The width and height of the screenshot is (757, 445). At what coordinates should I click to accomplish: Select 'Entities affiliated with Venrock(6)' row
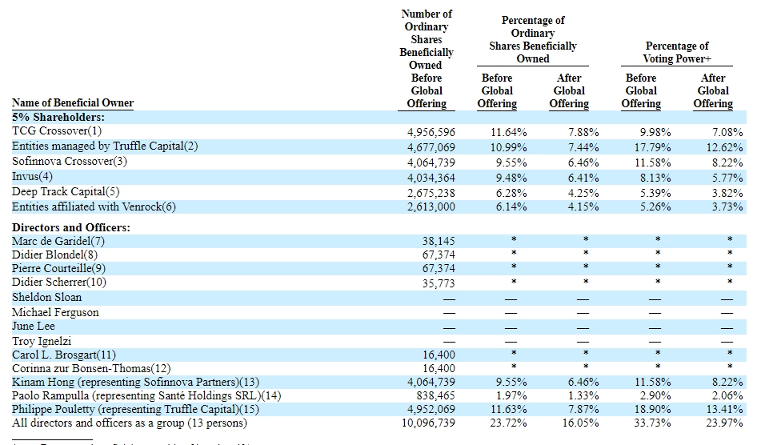379,206
